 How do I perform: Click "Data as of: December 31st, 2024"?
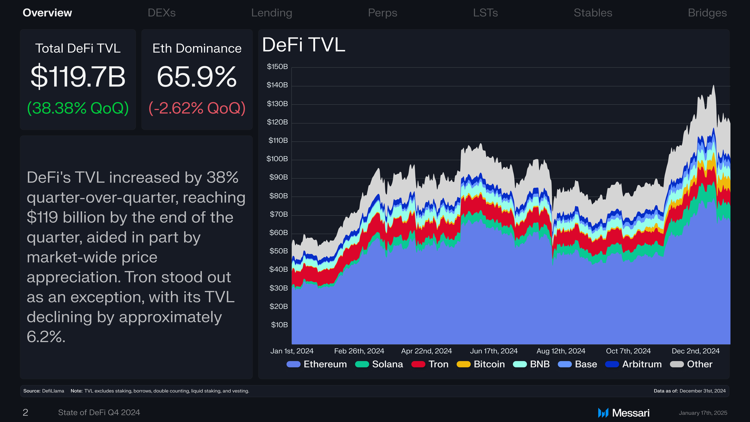[690, 391]
